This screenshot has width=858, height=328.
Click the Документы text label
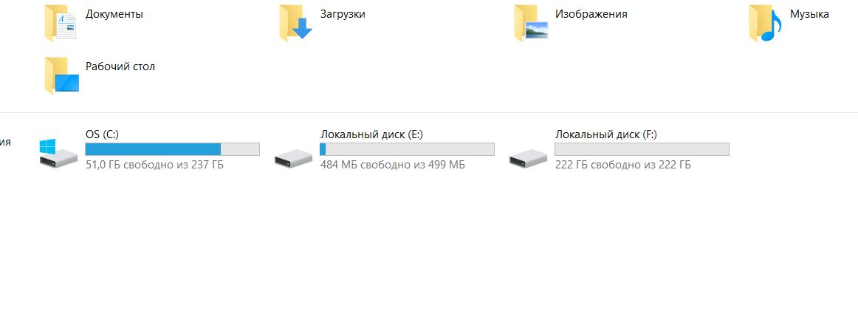(114, 14)
